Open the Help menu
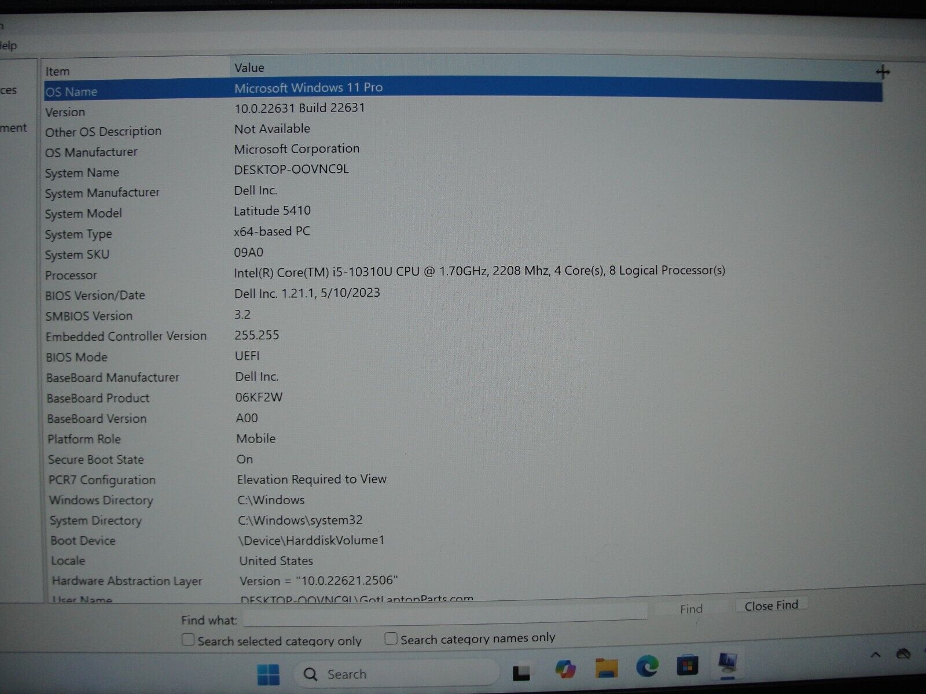926x694 pixels. tap(8, 45)
